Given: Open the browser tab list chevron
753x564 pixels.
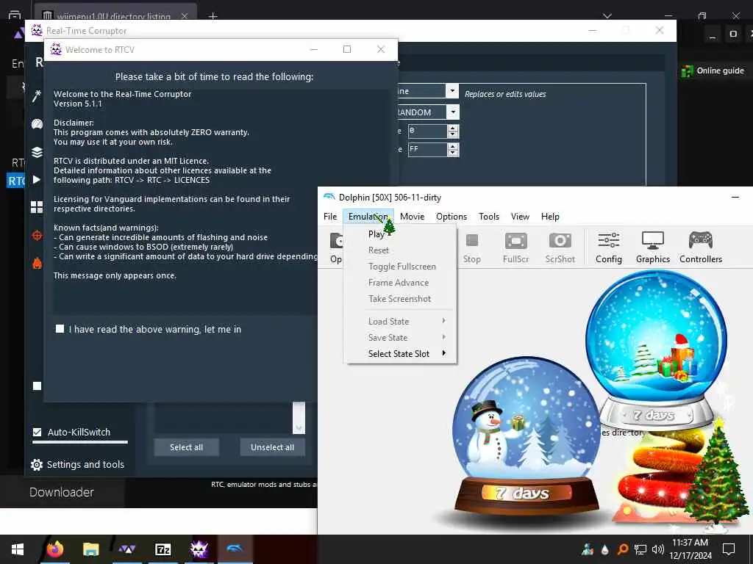Looking at the screenshot, I should pos(607,16).
